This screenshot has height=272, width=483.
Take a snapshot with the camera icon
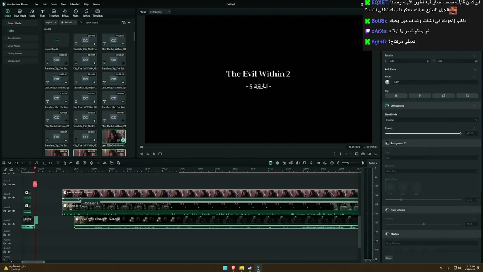pos(363,154)
